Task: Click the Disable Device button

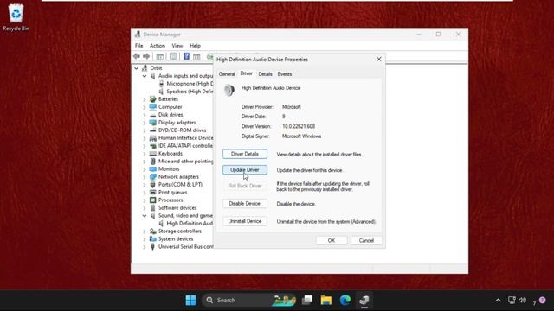Action: (x=245, y=204)
